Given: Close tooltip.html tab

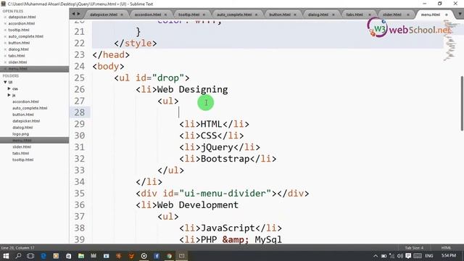Looking at the screenshot, I should [204, 14].
